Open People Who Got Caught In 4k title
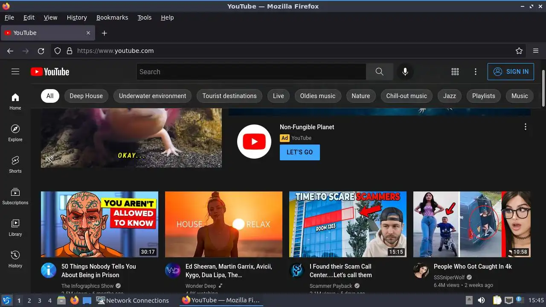 pos(473,266)
